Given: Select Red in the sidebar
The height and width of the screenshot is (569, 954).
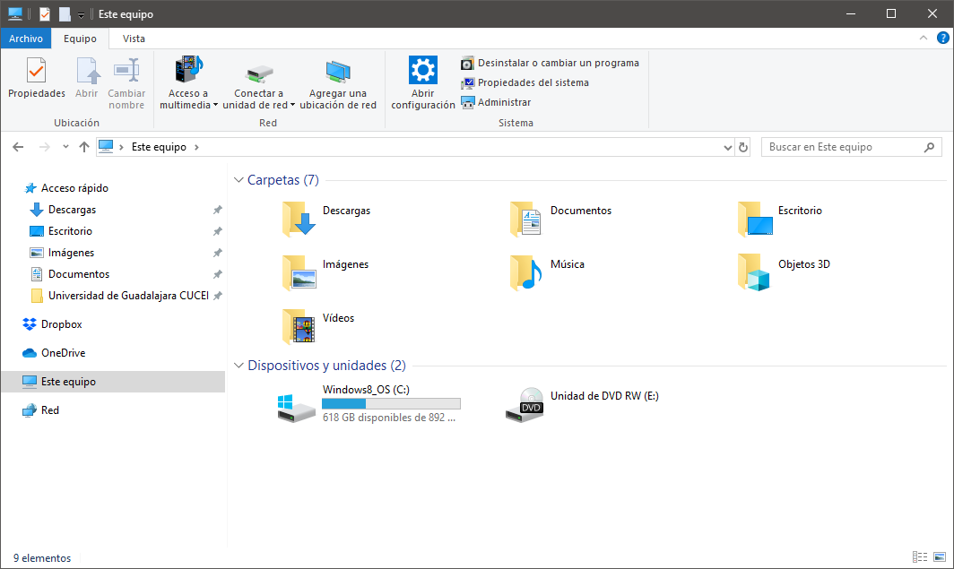Looking at the screenshot, I should 50,410.
